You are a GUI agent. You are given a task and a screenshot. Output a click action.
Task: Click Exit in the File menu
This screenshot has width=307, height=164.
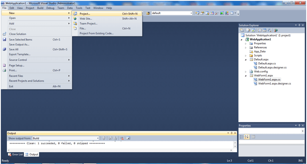coord(36,86)
